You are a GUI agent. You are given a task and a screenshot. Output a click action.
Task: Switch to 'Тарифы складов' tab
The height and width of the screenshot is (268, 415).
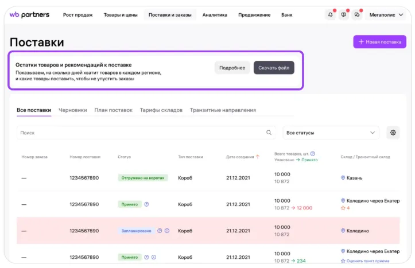click(161, 110)
